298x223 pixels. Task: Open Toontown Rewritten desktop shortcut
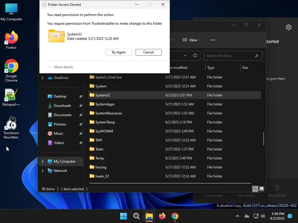[11, 127]
